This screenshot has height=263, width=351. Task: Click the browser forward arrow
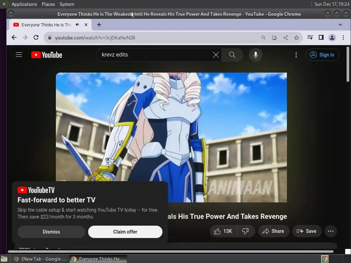click(25, 38)
